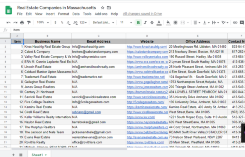Click the undo arrow in toolbar
The width and height of the screenshot is (245, 157).
(x=8, y=22)
